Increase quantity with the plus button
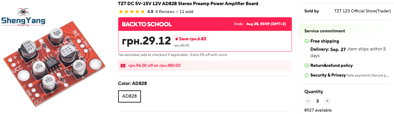This screenshot has height=114, width=394. (x=327, y=101)
